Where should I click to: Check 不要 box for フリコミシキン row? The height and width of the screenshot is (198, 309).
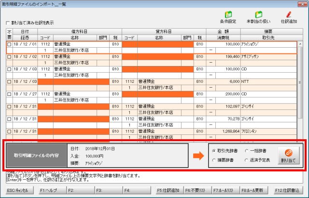pyautogui.click(x=9, y=132)
